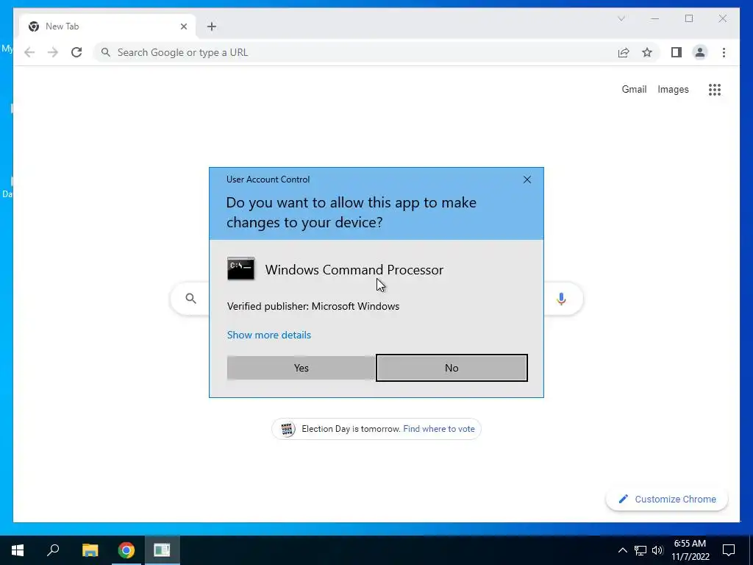The image size is (753, 565).
Task: Open volume control tray icon
Action: [x=657, y=550]
